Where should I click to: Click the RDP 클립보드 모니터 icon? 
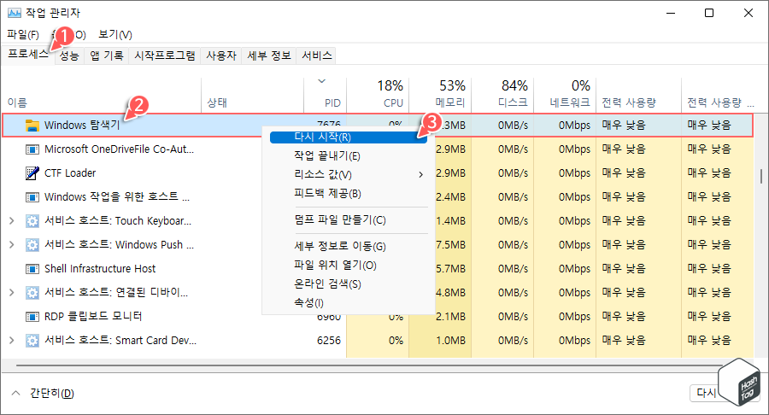pos(32,317)
